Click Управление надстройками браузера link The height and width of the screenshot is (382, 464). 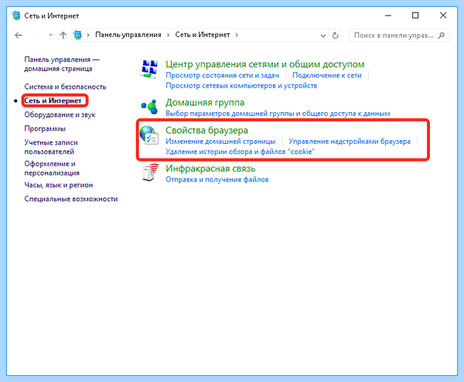click(350, 142)
